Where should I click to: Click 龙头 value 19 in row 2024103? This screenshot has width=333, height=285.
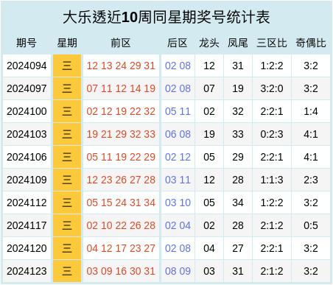tap(209, 134)
